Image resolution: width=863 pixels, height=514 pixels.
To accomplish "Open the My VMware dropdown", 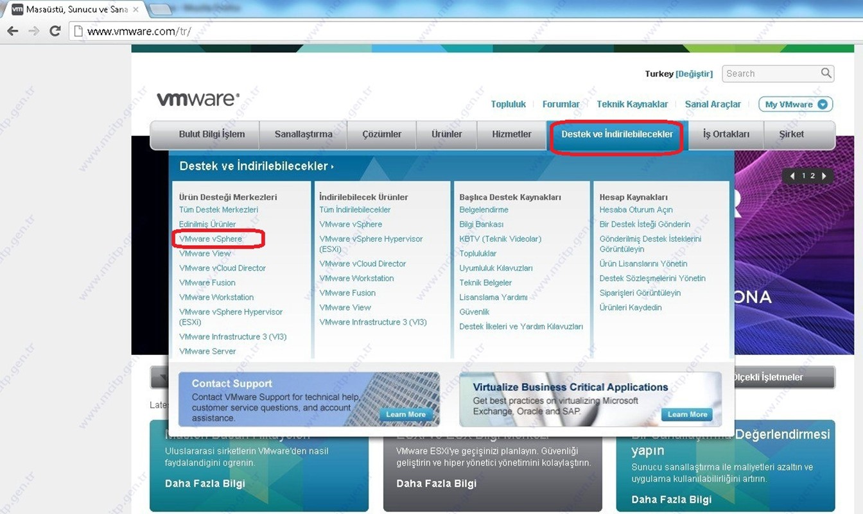I will 796,105.
